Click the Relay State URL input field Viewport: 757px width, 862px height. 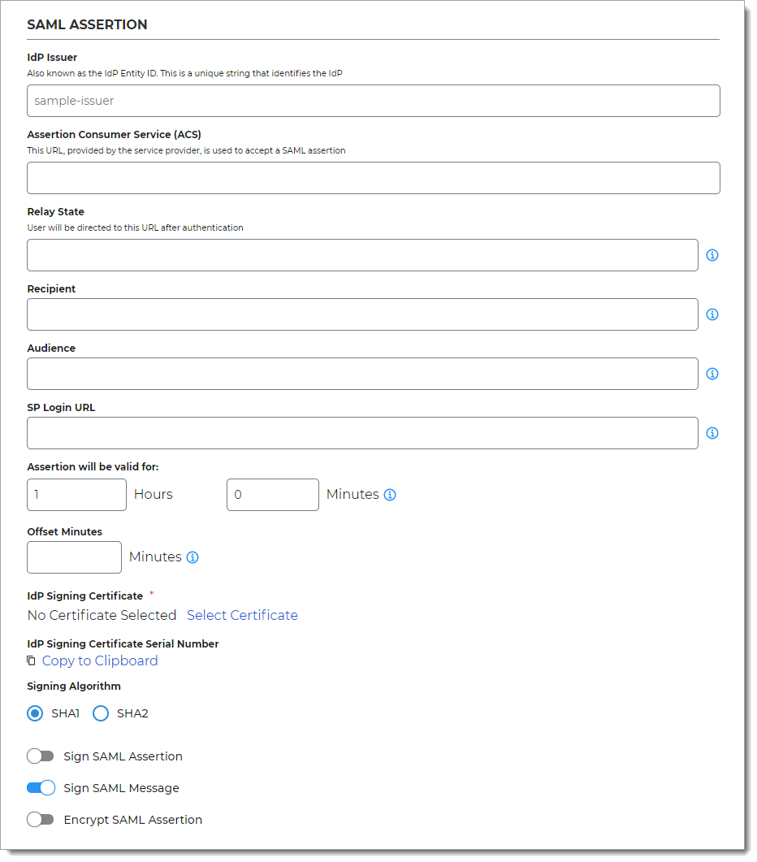tap(362, 255)
